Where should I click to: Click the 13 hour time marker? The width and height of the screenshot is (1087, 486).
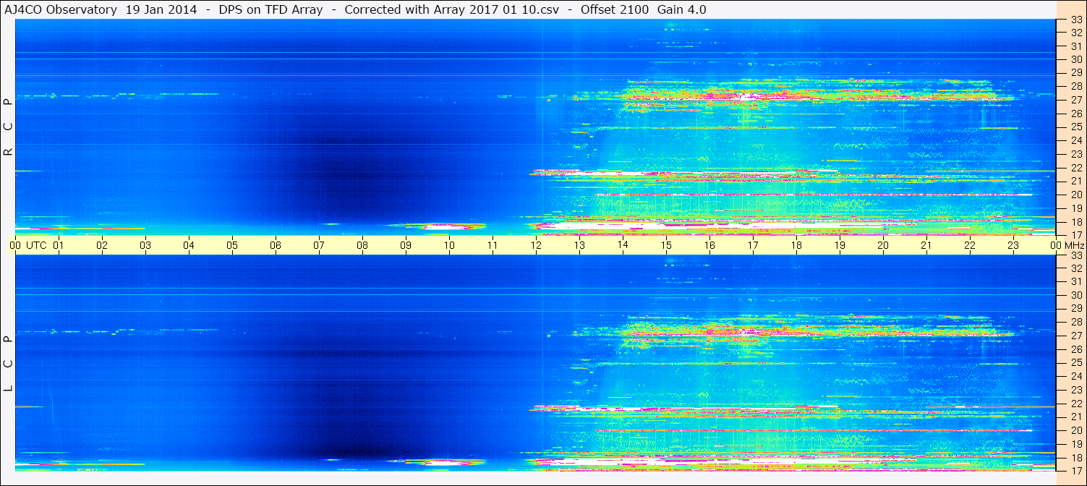coord(579,245)
